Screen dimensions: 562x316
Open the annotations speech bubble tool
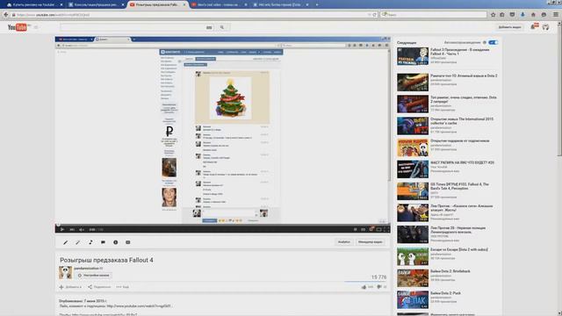point(103,242)
